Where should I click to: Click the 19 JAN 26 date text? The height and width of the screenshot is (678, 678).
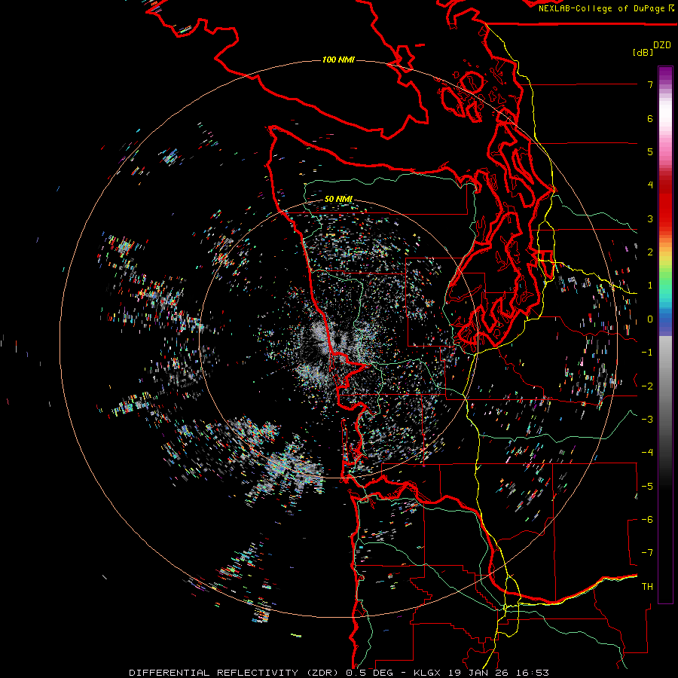click(480, 673)
